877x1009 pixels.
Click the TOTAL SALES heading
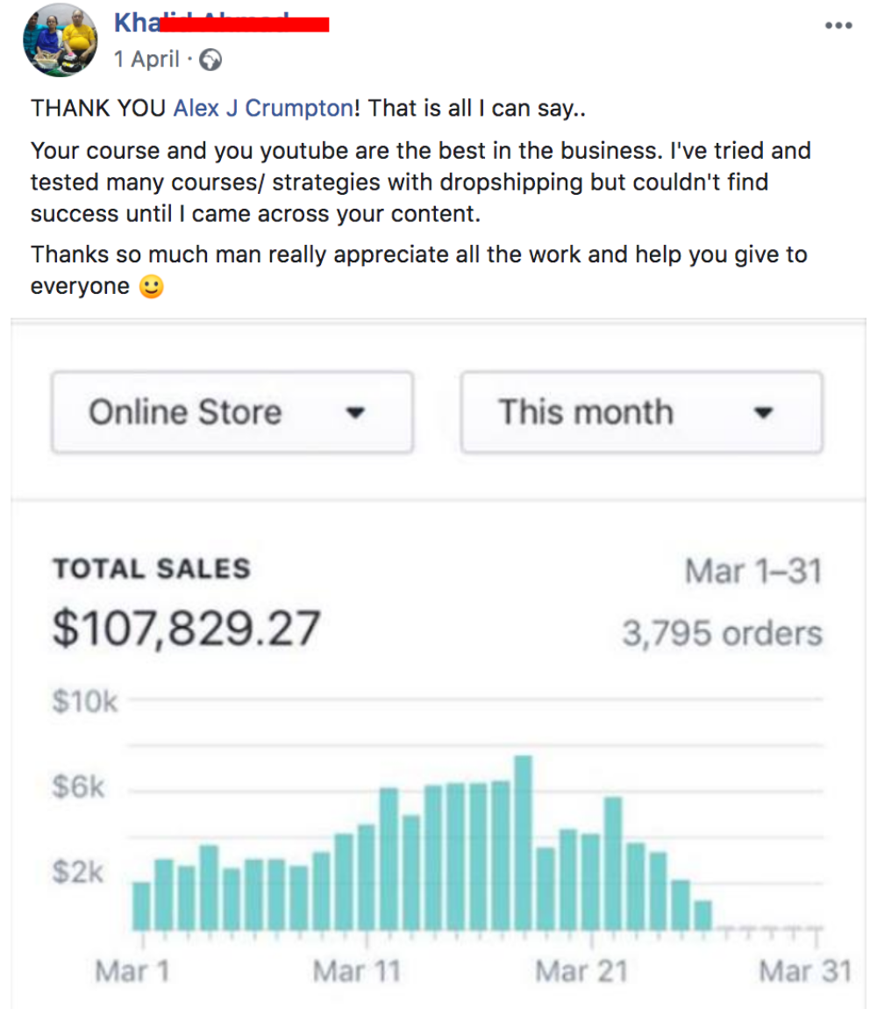tap(152, 569)
